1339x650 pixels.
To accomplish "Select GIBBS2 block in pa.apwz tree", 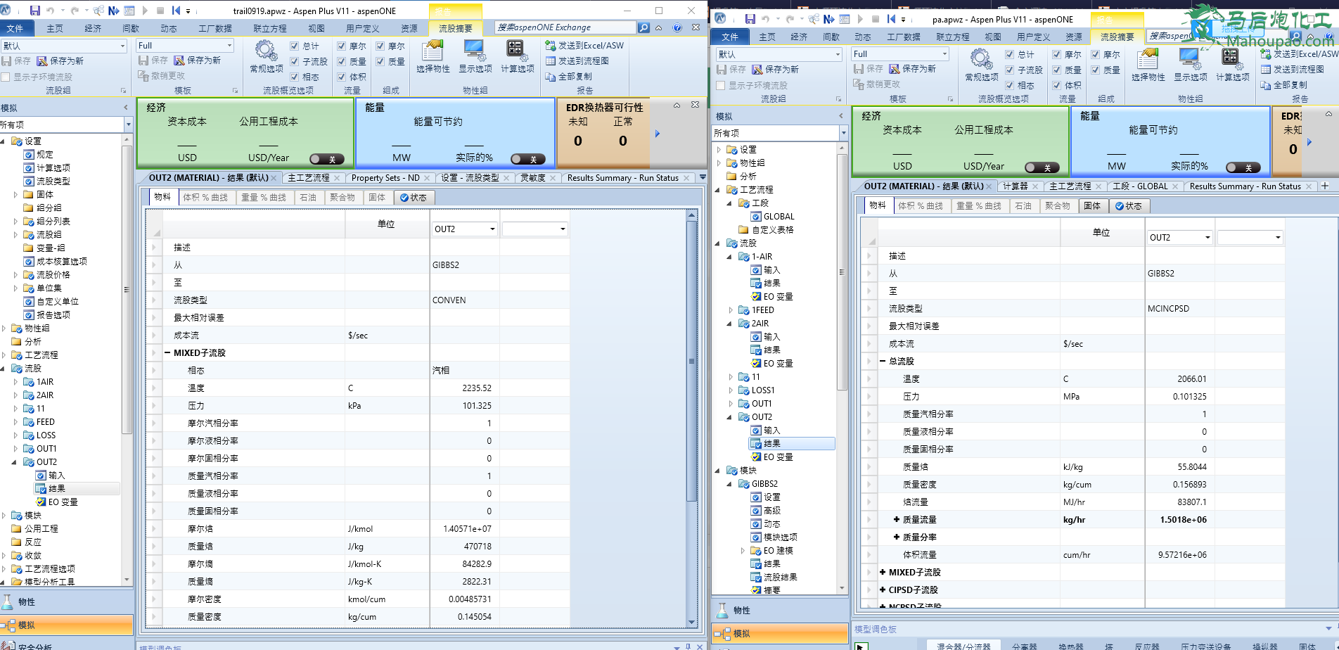I will click(764, 484).
